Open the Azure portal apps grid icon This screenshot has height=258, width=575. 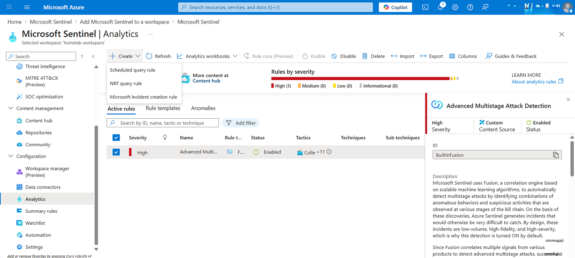[9, 7]
